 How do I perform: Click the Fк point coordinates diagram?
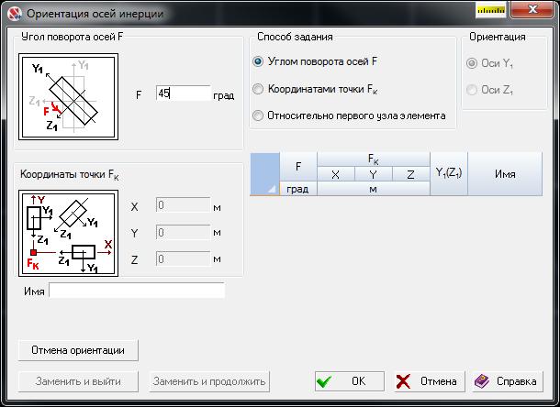pos(68,233)
